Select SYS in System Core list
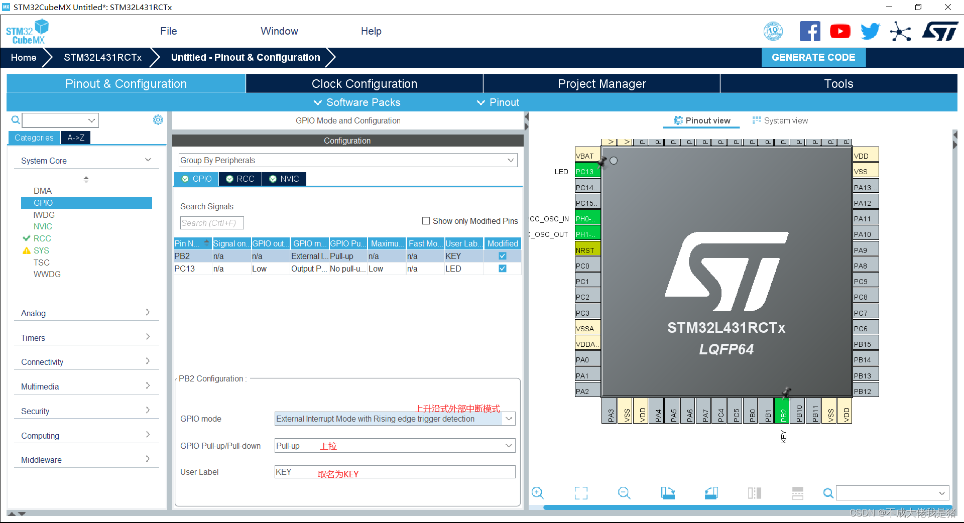This screenshot has height=523, width=964. point(41,250)
